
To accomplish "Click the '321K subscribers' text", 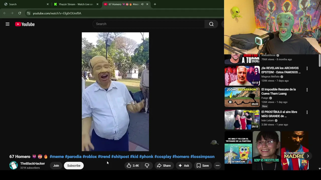I will click(30, 168).
